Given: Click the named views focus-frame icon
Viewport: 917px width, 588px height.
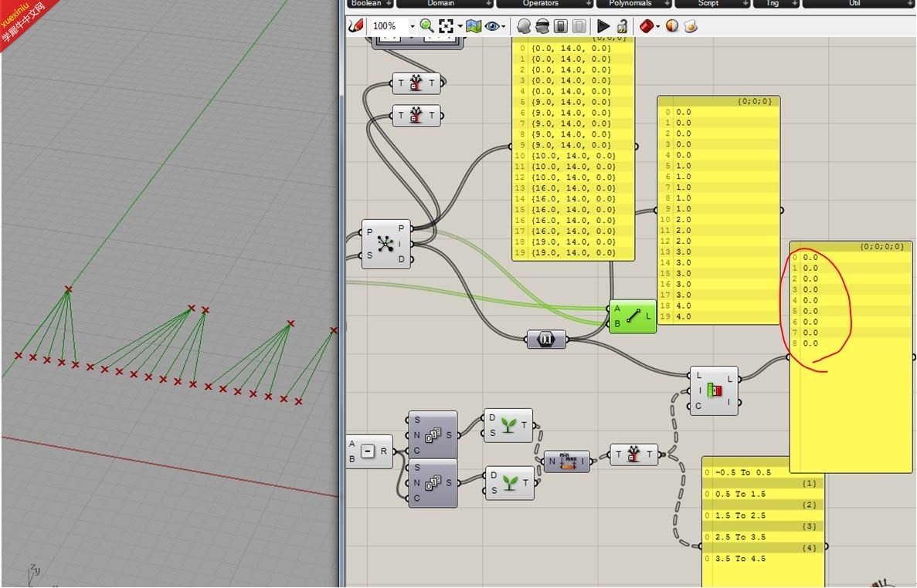Looking at the screenshot, I should tap(447, 26).
